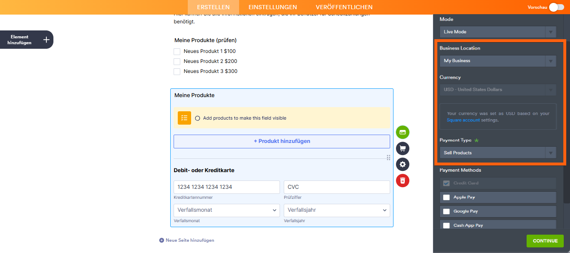This screenshot has height=253, width=570.
Task: Click the disabled Credit Card checkbox
Action: click(446, 183)
